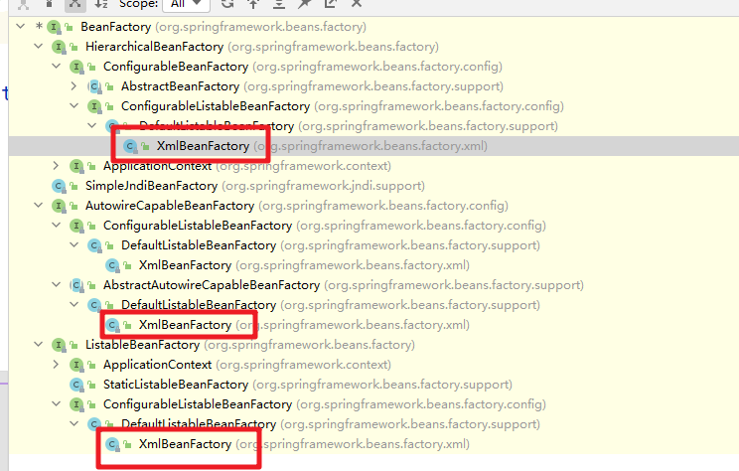Export the hierarchy to a text file
The height and width of the screenshot is (471, 739).
point(331,4)
